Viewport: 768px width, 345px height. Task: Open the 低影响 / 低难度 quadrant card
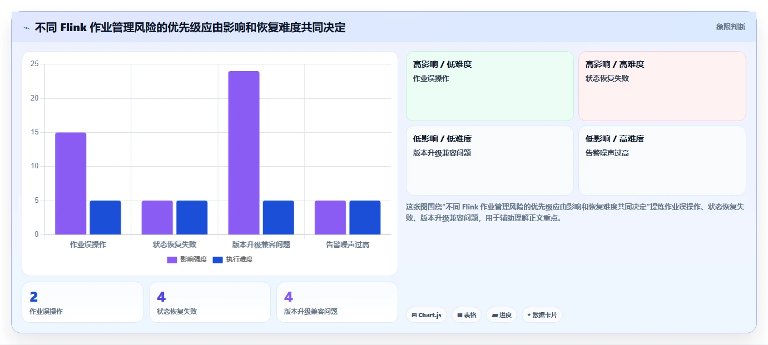coord(489,161)
